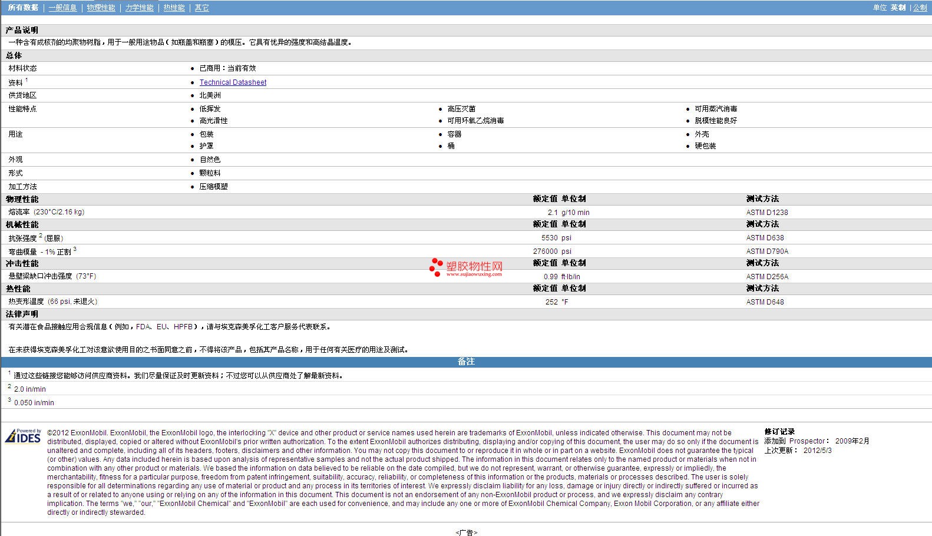Click the 冲击性能 section header
The width and height of the screenshot is (932, 536).
point(22,264)
